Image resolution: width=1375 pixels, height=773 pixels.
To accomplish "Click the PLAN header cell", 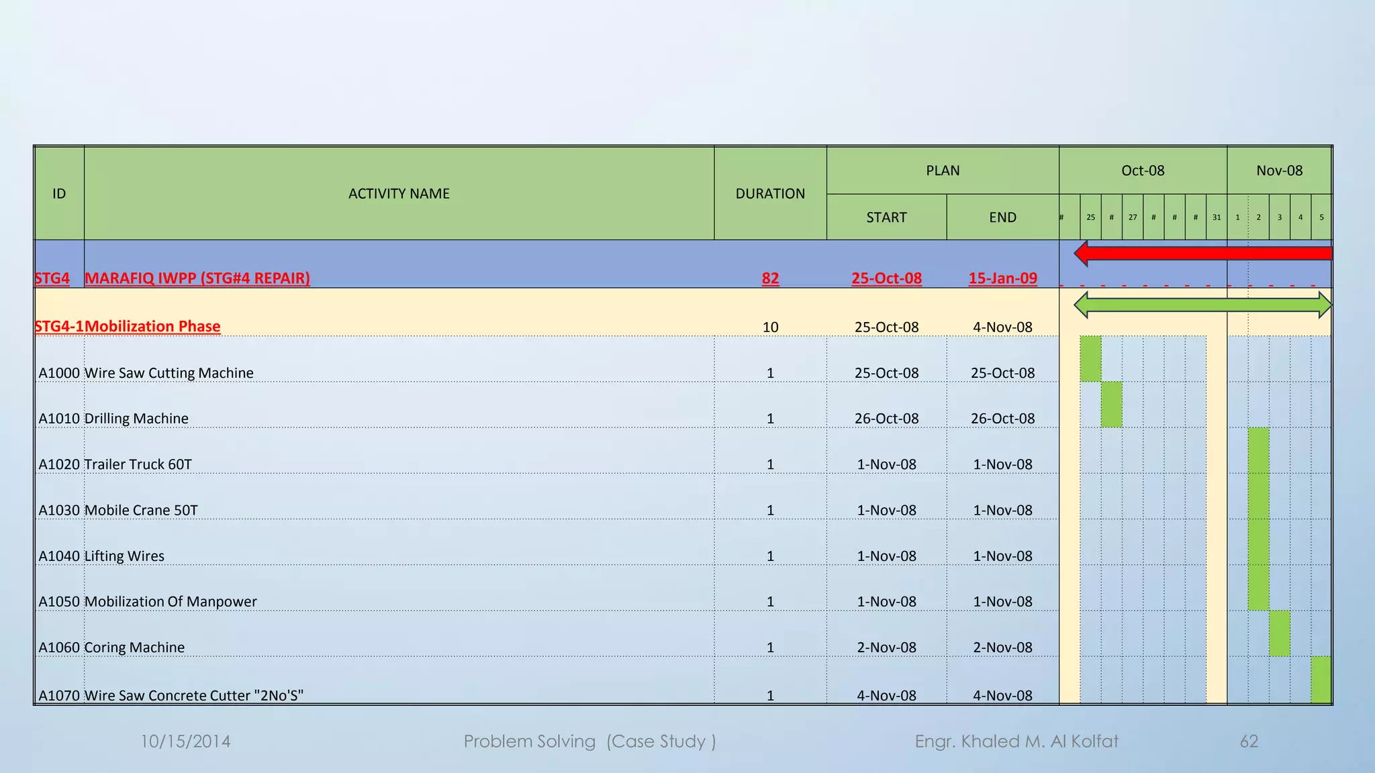I will tap(943, 170).
